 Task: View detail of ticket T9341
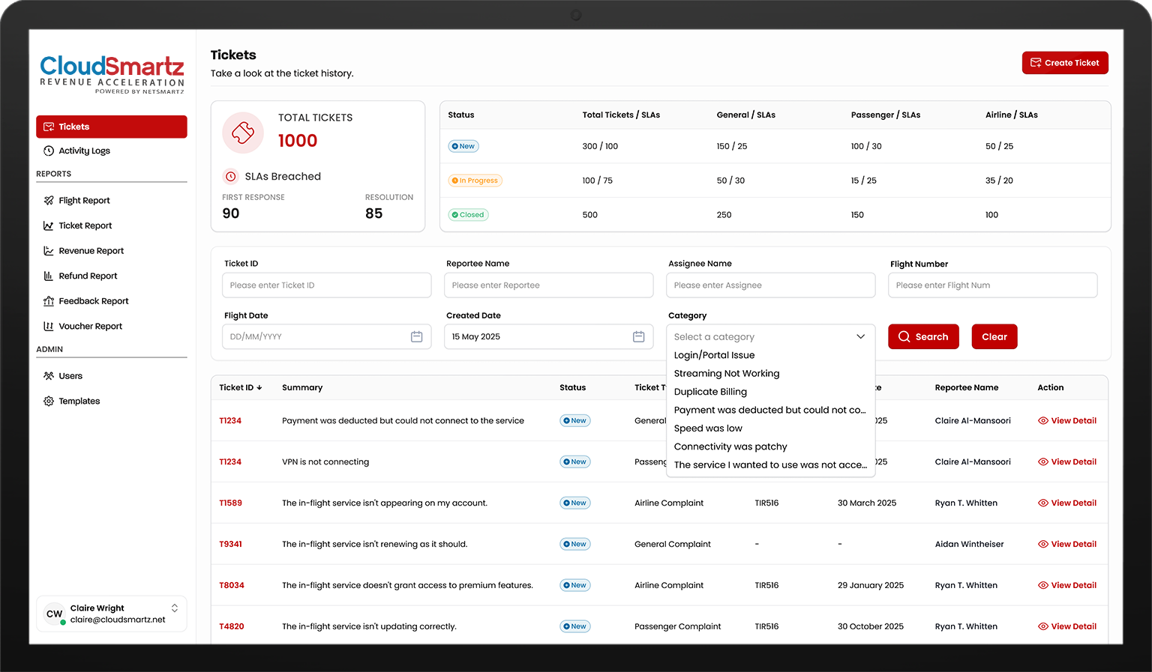[x=1066, y=545]
